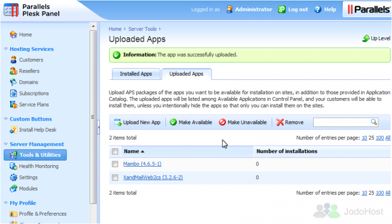Collapse the Server Management section
The height and width of the screenshot is (224, 392).
[x=6, y=144]
